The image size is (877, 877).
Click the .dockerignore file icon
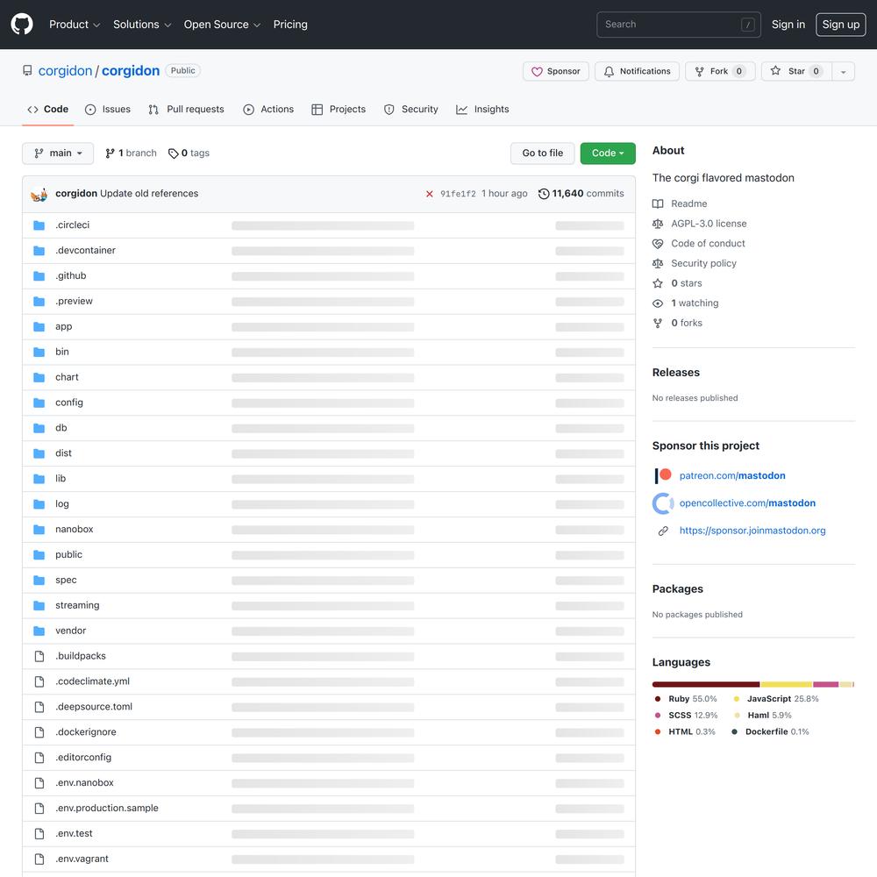coord(39,732)
